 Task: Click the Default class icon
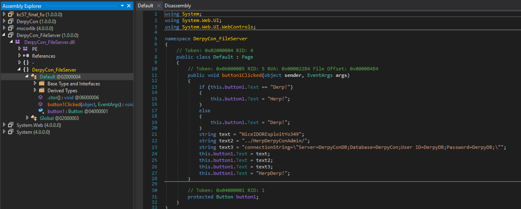click(34, 77)
